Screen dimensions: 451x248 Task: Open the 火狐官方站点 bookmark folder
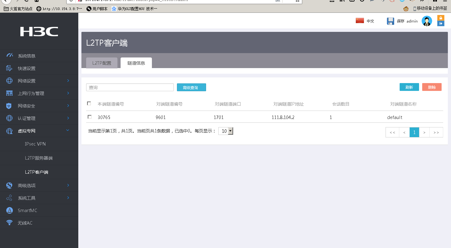(18, 9)
